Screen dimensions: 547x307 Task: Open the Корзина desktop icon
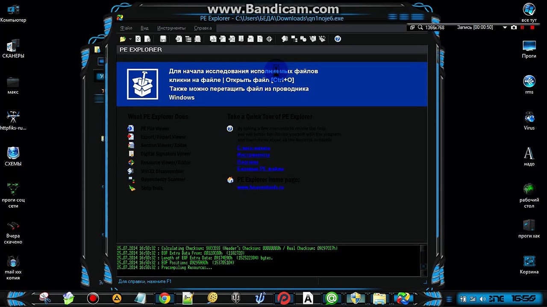(x=529, y=265)
